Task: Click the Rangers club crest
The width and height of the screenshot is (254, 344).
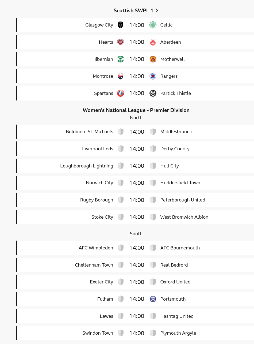Action: (x=153, y=76)
